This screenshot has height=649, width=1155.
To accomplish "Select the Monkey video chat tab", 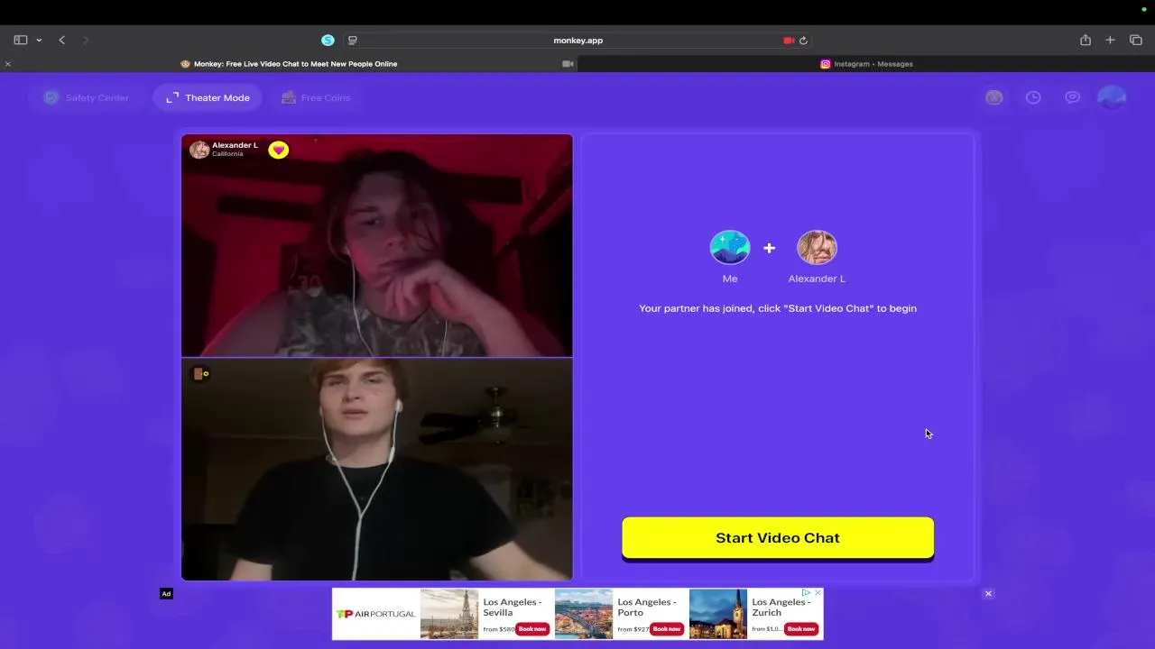I will [x=289, y=64].
